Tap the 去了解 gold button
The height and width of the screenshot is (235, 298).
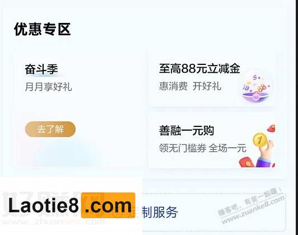(50, 129)
